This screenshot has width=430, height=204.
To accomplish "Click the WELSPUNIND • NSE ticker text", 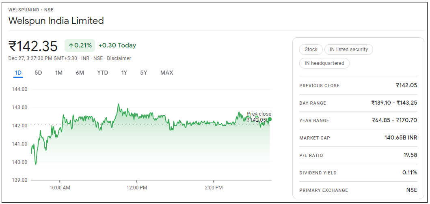I will [31, 10].
